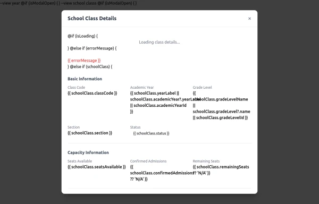The width and height of the screenshot is (319, 204).
Task: Select the Capacity Information section heading
Action: [x=88, y=152]
